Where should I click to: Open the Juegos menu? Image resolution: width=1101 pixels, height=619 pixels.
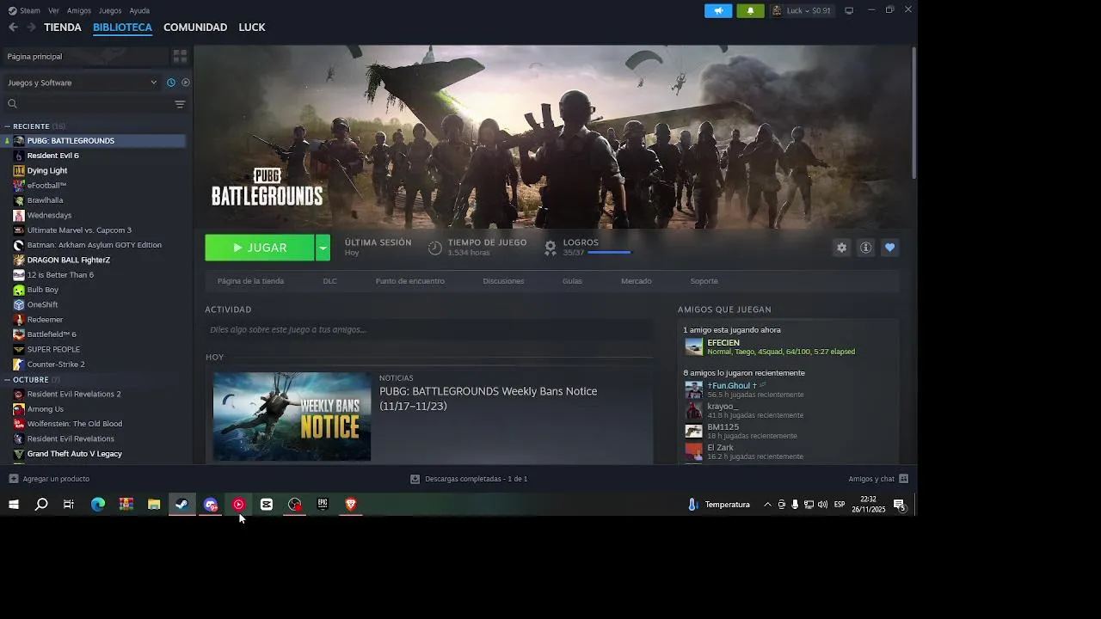pyautogui.click(x=110, y=10)
